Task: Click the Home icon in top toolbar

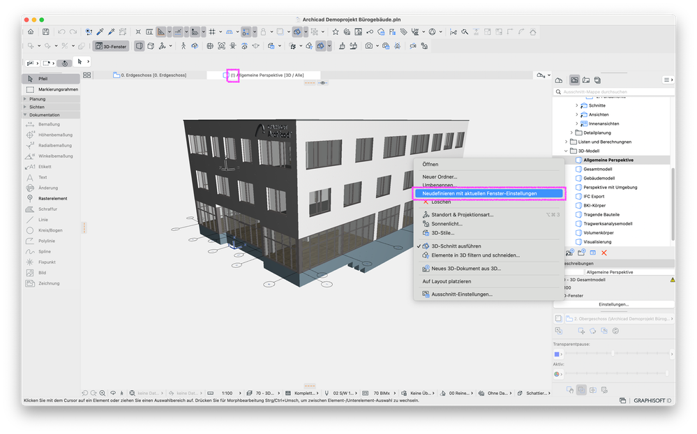Action: point(31,31)
